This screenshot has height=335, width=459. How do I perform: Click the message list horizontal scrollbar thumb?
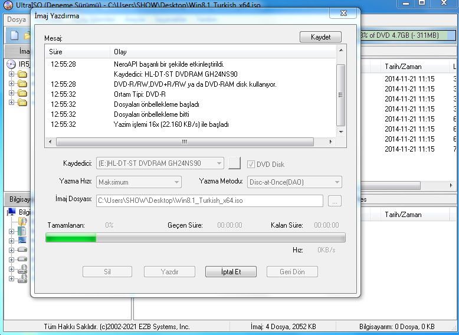[185, 142]
